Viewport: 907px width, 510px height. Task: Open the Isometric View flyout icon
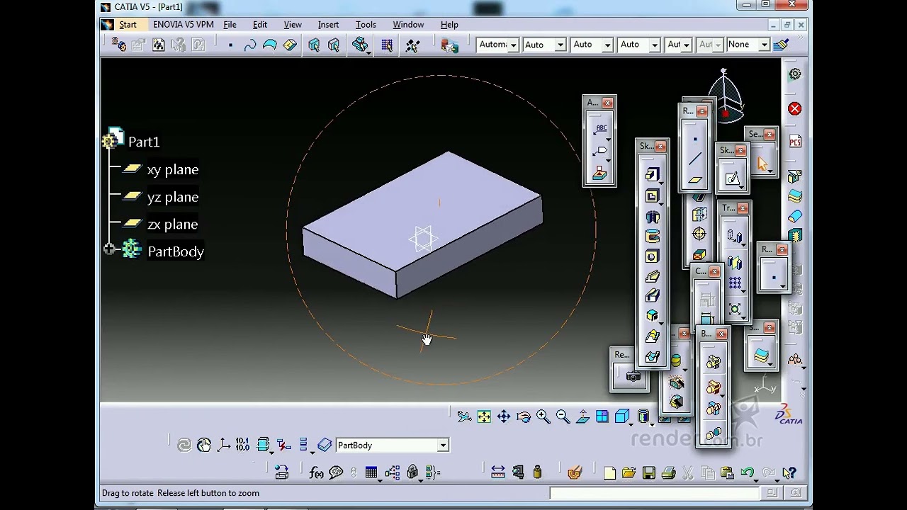pyautogui.click(x=622, y=417)
